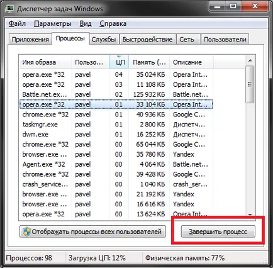Click the shield icon on show-all-users button

tap(26, 232)
